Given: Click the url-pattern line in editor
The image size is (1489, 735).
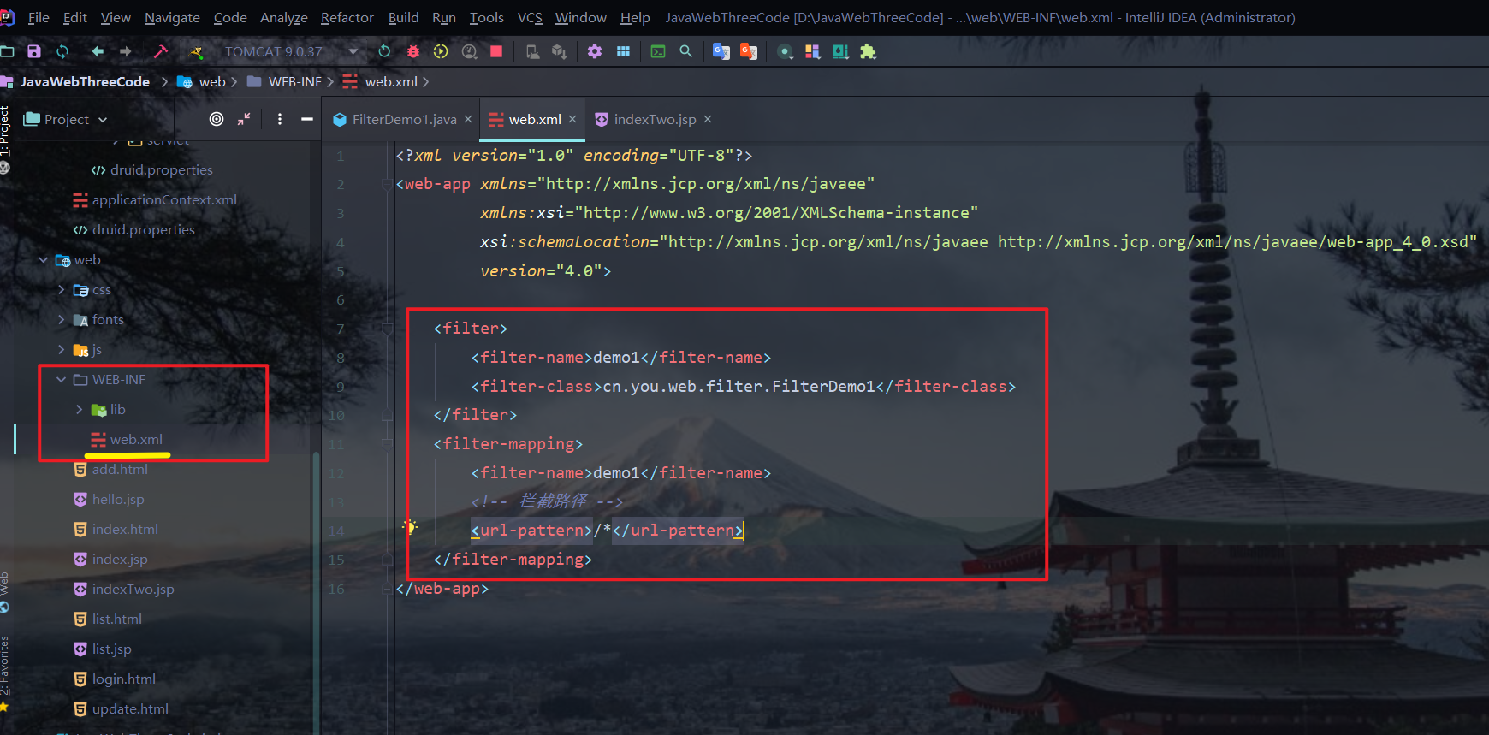Looking at the screenshot, I should pyautogui.click(x=607, y=531).
